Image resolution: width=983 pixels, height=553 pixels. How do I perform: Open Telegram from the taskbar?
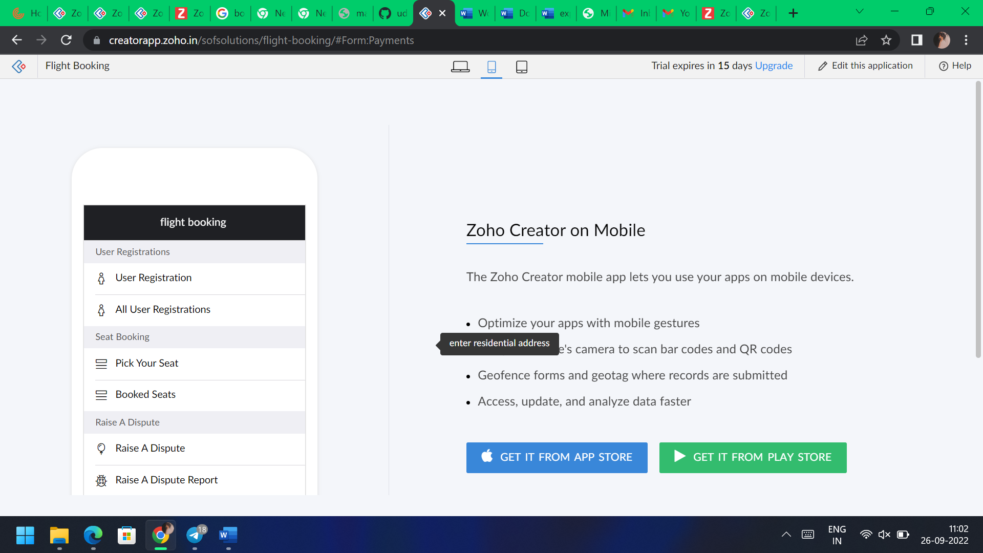195,535
